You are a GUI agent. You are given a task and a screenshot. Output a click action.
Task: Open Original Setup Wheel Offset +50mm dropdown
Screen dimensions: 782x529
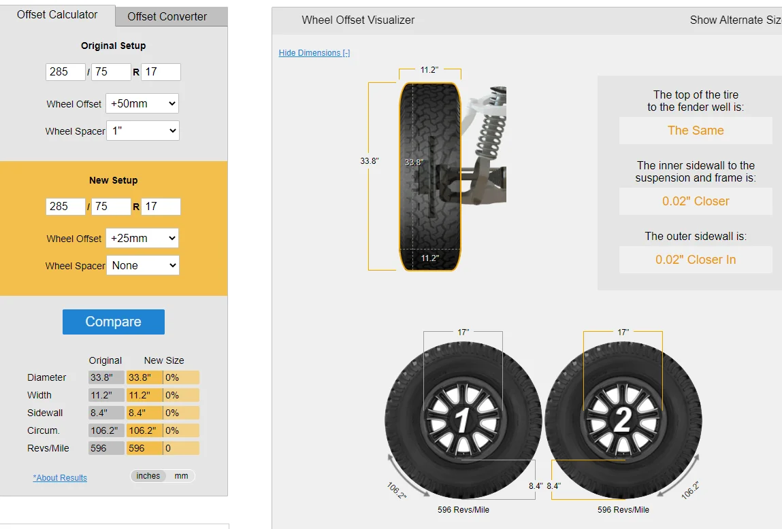(x=142, y=103)
